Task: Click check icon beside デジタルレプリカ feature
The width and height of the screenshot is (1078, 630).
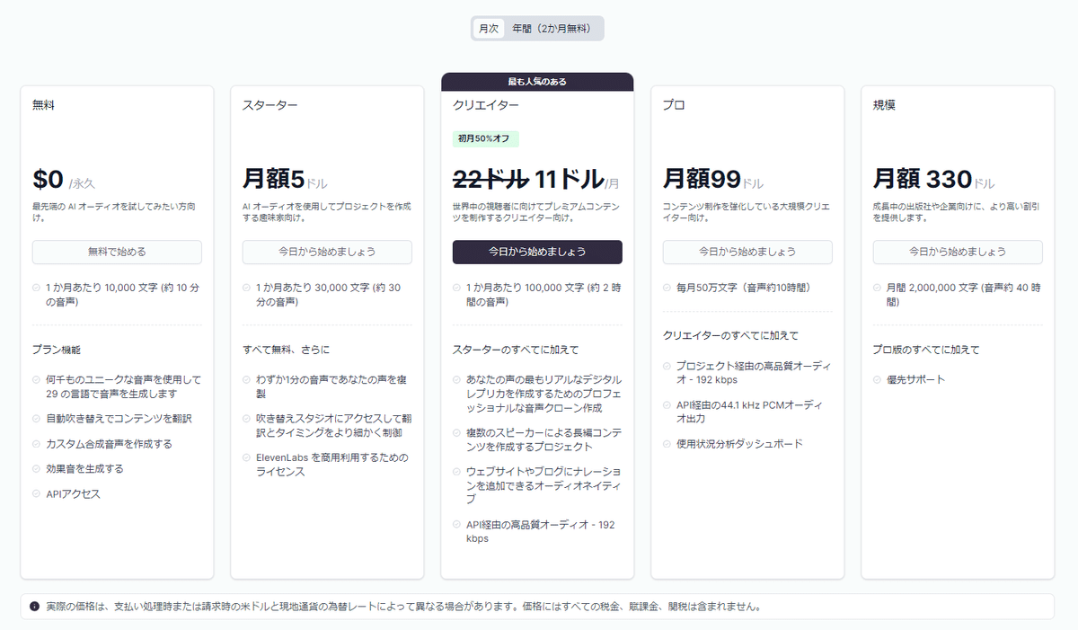Action: (457, 380)
